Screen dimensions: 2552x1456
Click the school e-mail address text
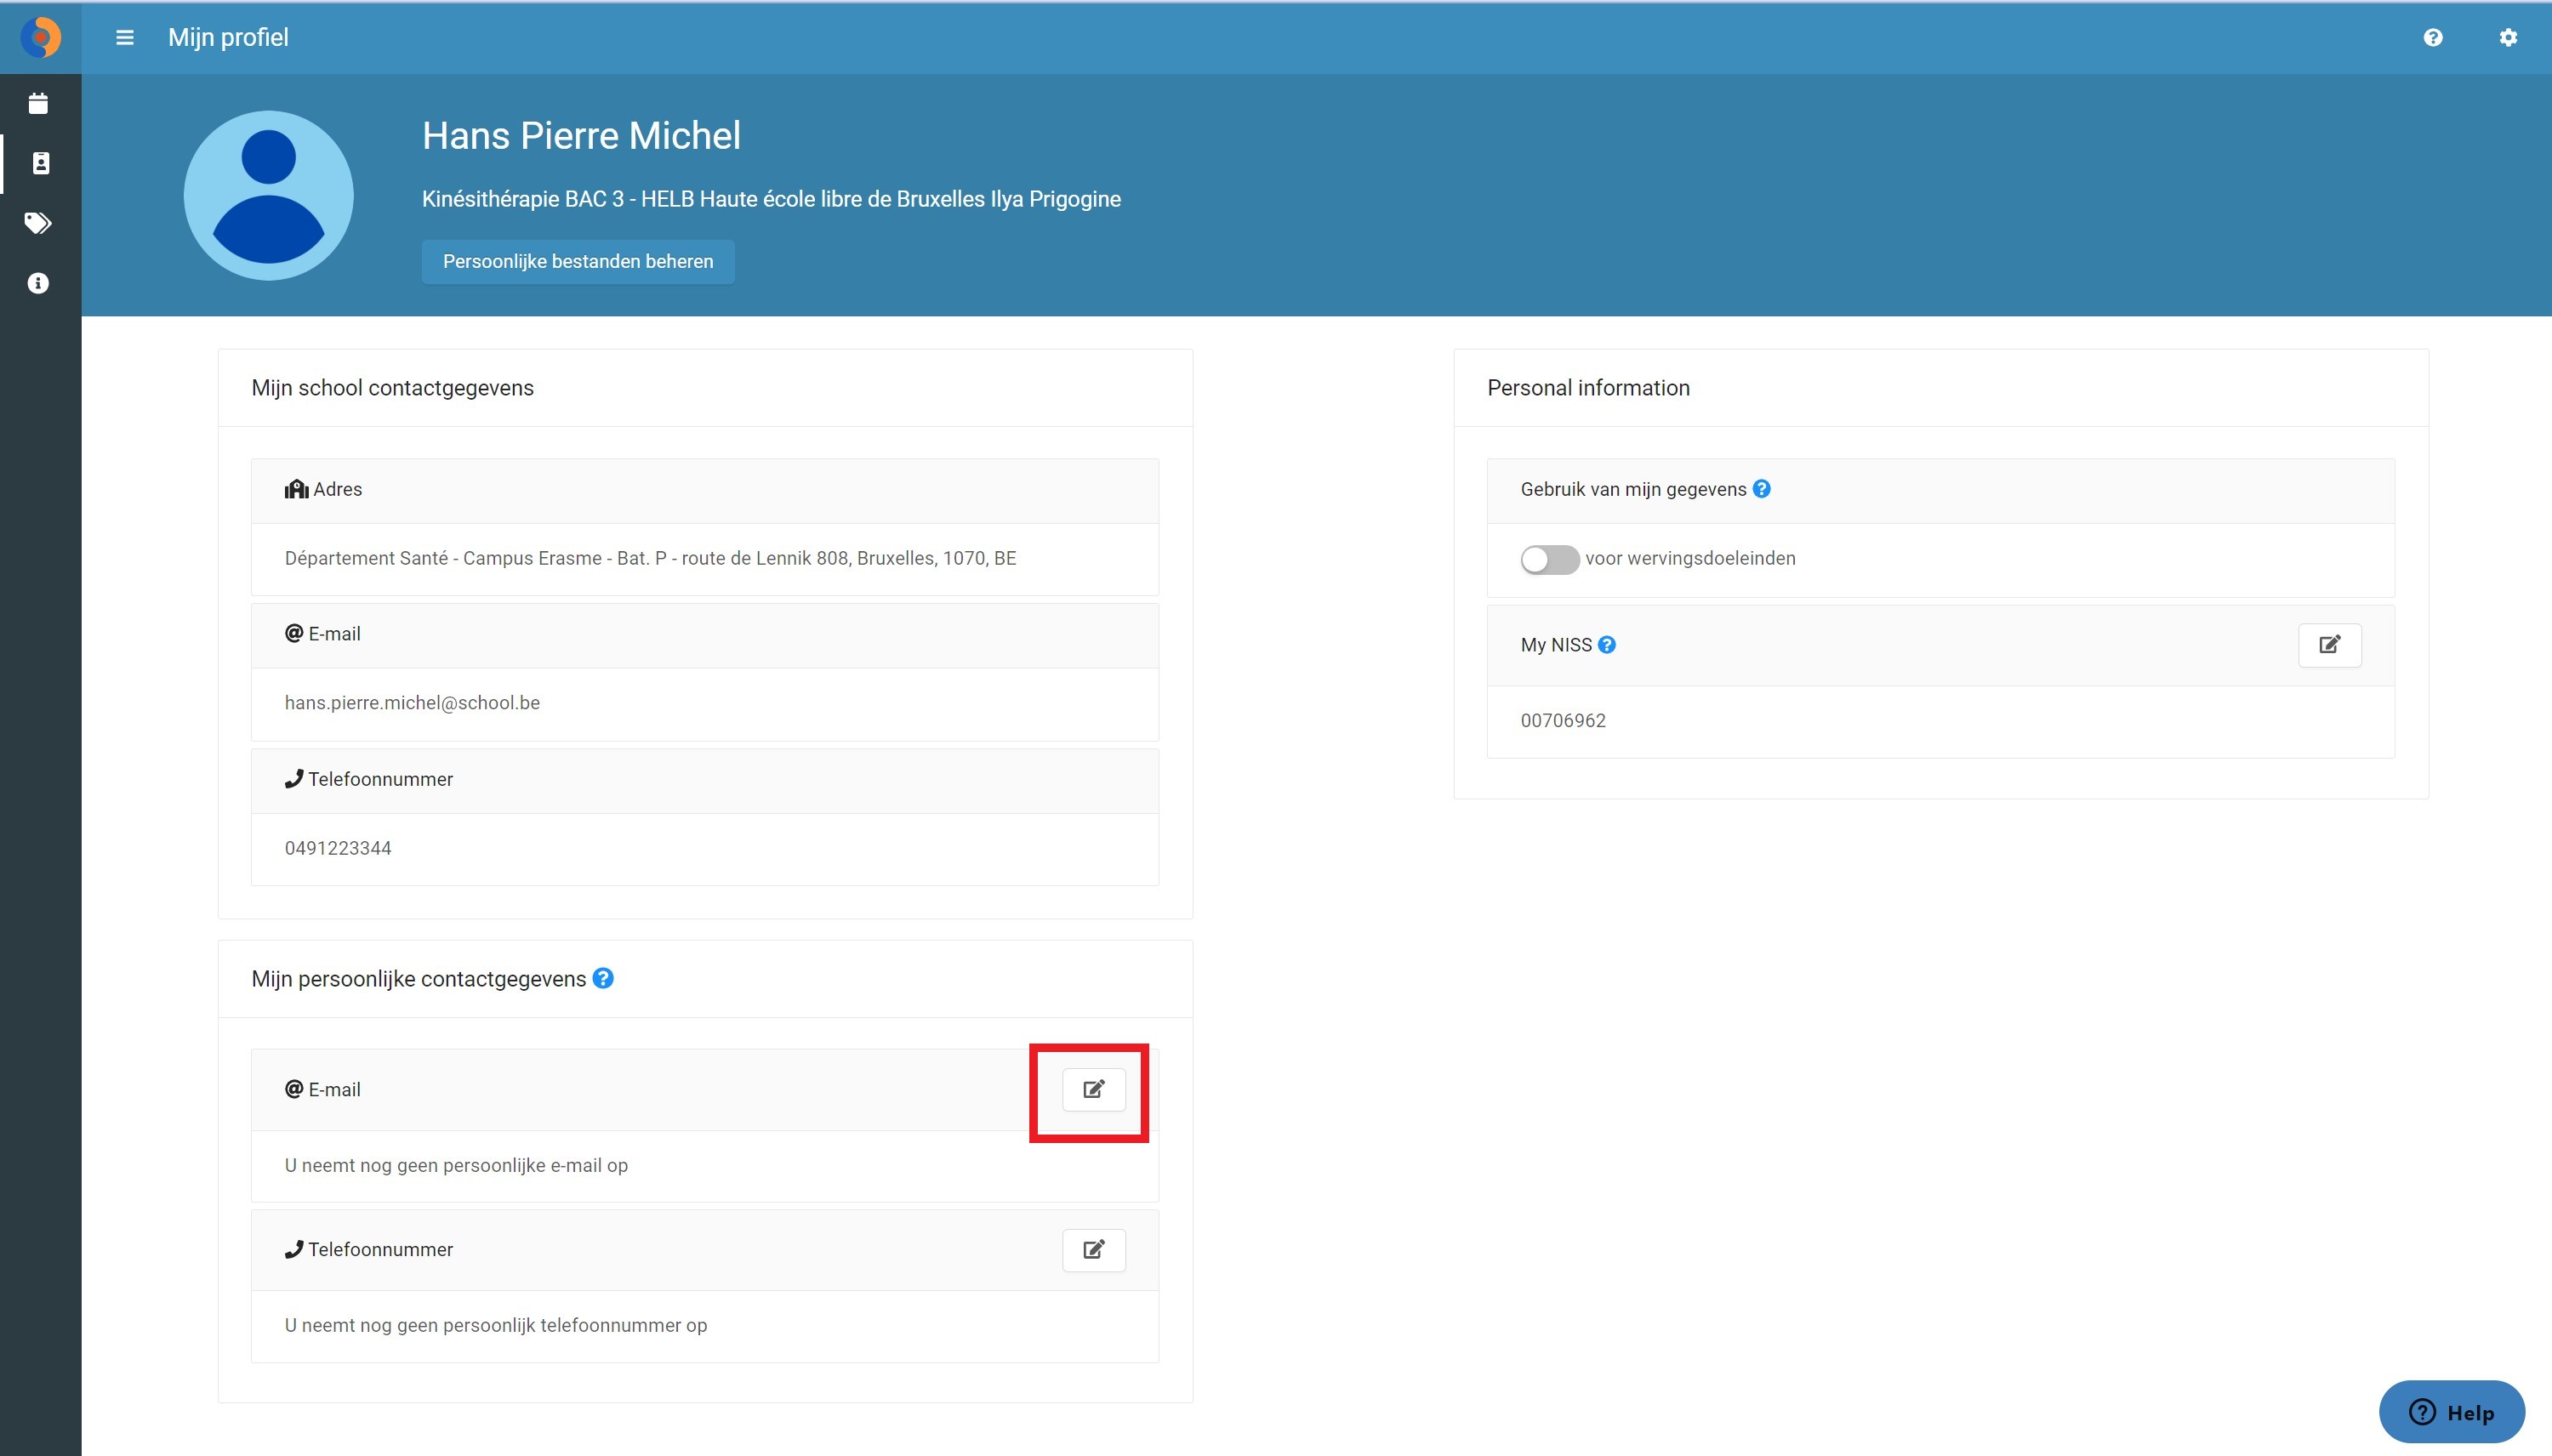point(412,703)
